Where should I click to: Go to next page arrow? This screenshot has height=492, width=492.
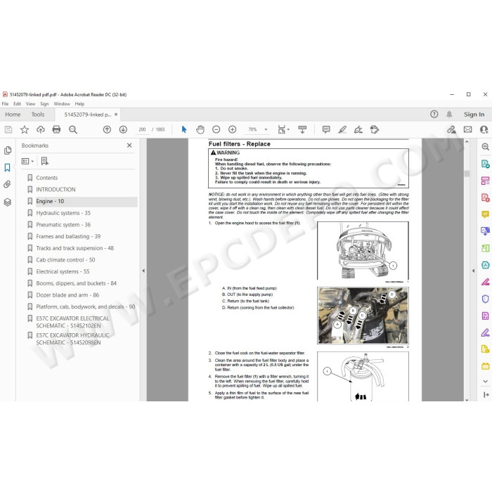coord(123,129)
